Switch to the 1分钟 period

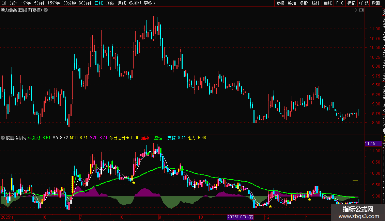pos(26,3)
